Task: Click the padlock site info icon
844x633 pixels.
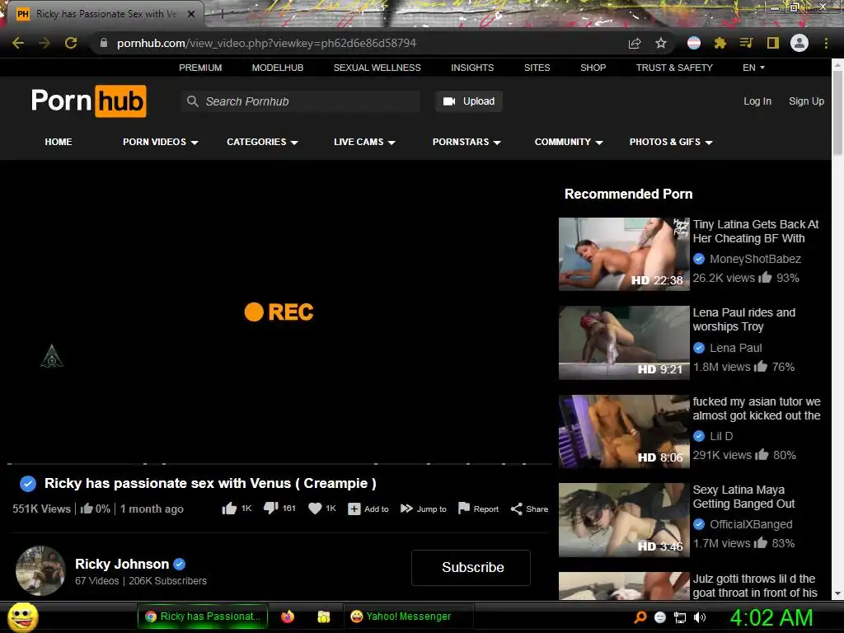Action: click(104, 43)
